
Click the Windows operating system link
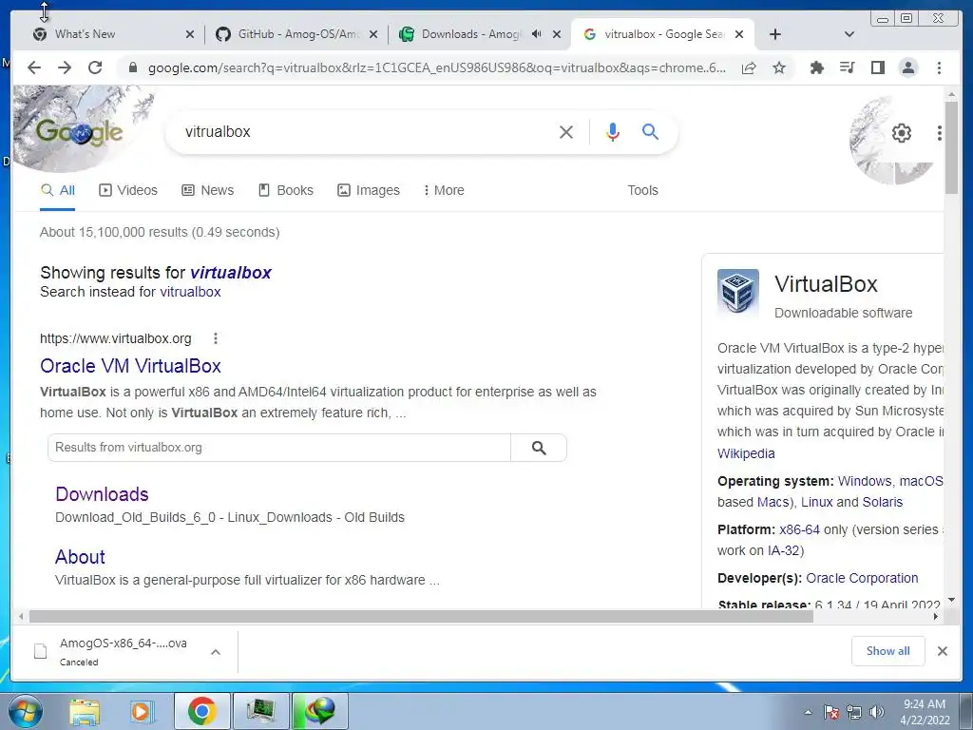pyautogui.click(x=865, y=481)
